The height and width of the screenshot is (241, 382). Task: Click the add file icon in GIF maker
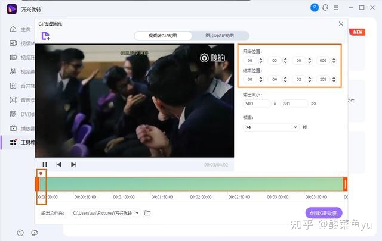pos(45,36)
